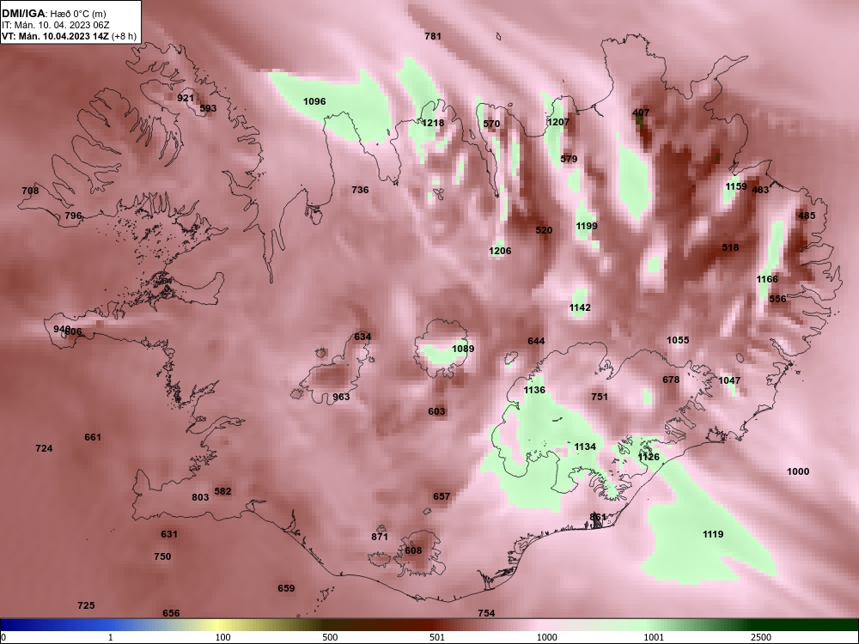The height and width of the screenshot is (644, 859).
Task: Click the map value 754
Action: coord(486,613)
